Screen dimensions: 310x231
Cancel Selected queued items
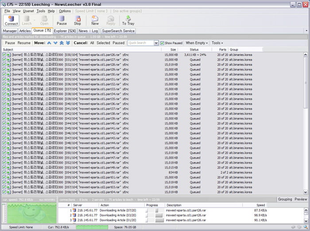[x=103, y=43]
